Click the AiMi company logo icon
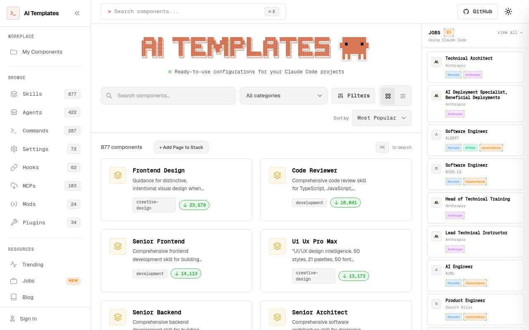This screenshot has height=330, width=529. 436,270
